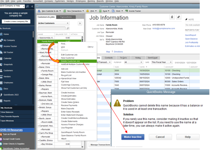Open Home from the sidebar
This screenshot has height=151, width=210.
click(x=6, y=34)
